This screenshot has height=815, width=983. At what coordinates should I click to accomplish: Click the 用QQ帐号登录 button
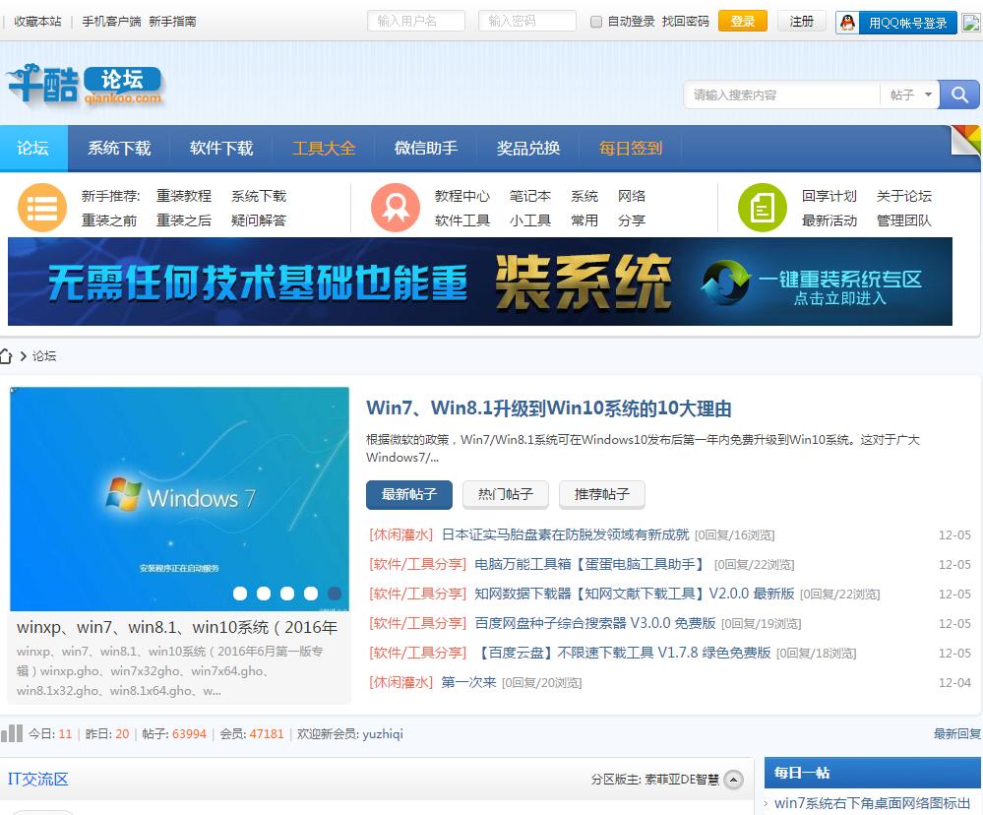coord(896,23)
